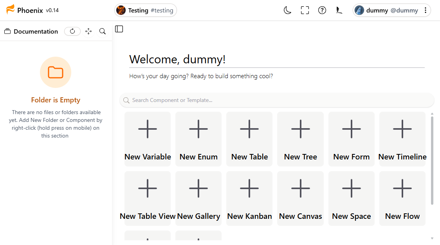Create a New Variable
Screen dimensions: 440x245
point(148,139)
